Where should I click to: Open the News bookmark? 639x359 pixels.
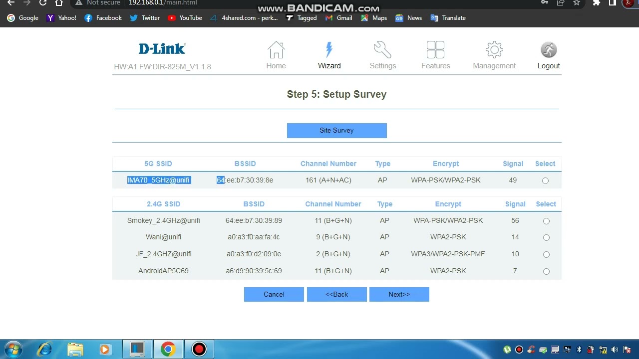[x=409, y=18]
